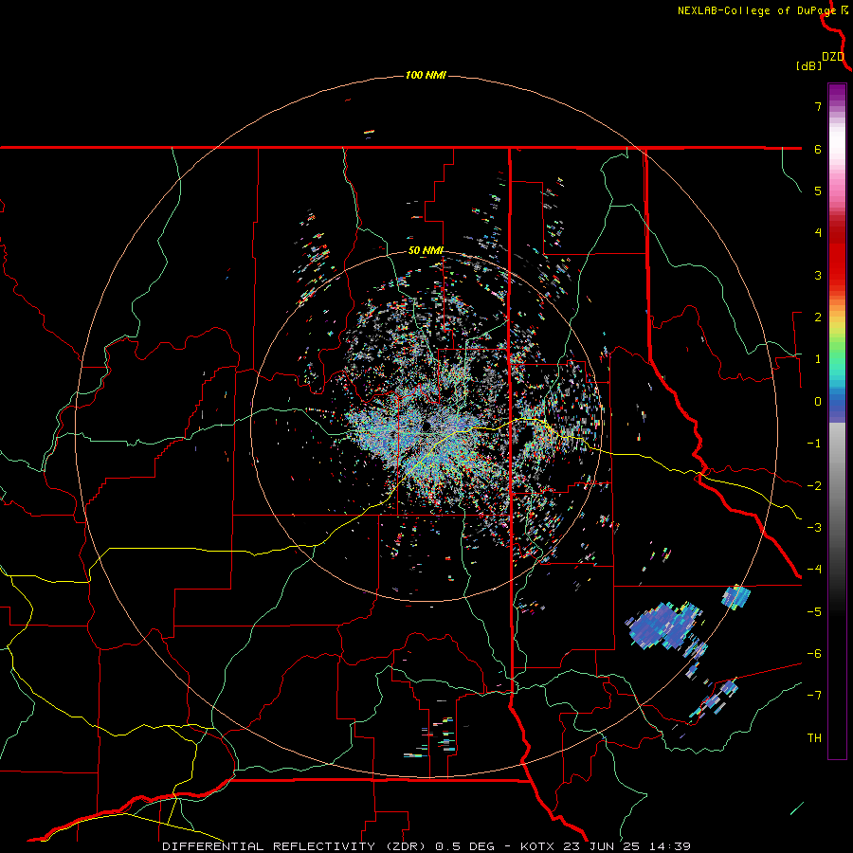Image resolution: width=853 pixels, height=853 pixels.
Task: Click the -5 value on the dB scale
Action: pyautogui.click(x=814, y=612)
